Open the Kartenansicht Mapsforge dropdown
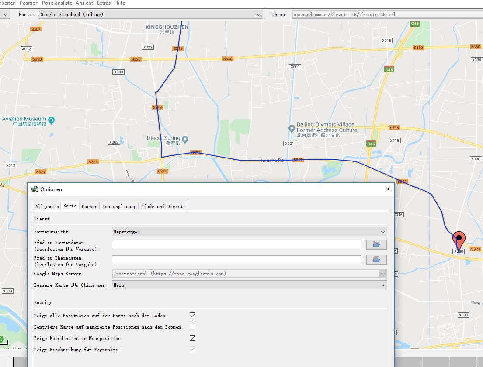The image size is (483, 367). (x=249, y=232)
